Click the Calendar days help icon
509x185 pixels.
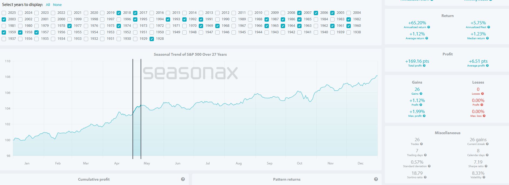[488, 155]
